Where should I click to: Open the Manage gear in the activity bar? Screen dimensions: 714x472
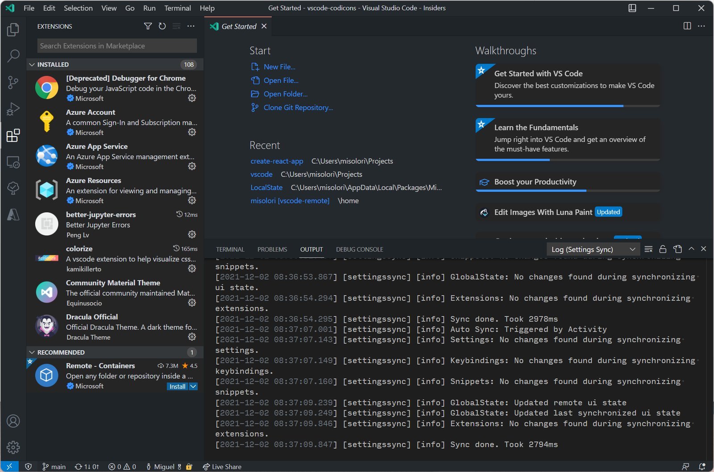point(13,447)
